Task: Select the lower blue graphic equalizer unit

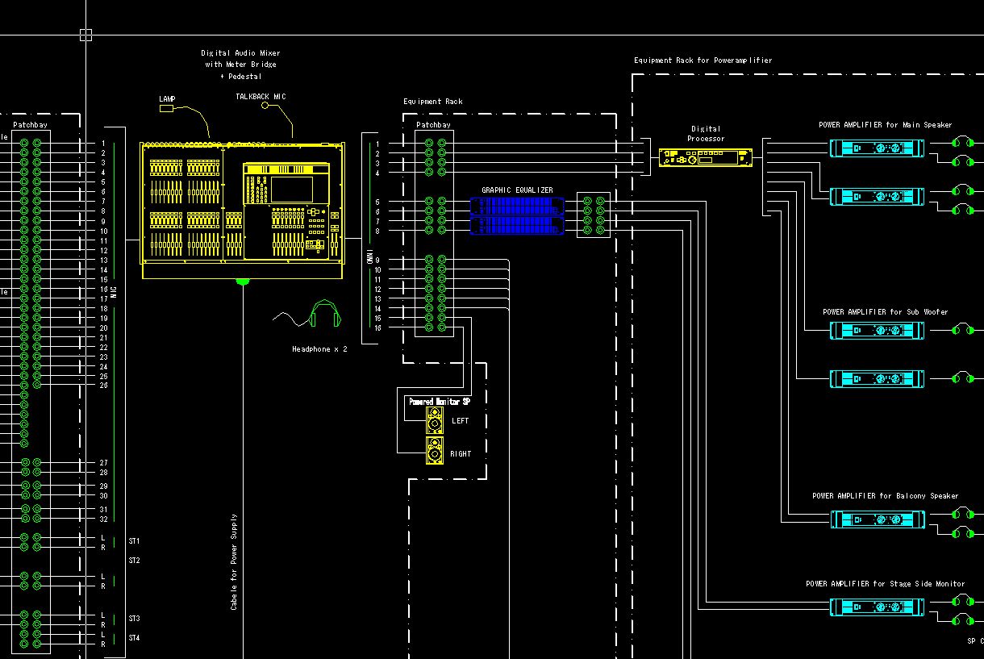Action: tap(518, 225)
